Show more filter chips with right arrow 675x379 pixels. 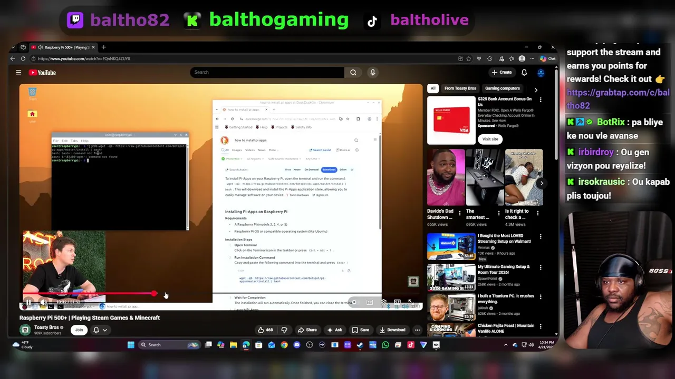[x=536, y=89]
